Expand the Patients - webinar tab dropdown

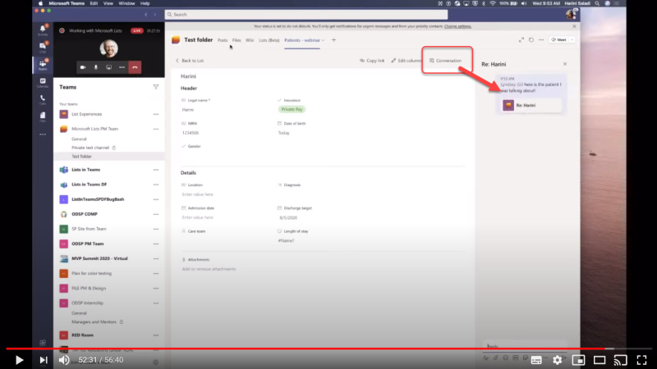323,40
